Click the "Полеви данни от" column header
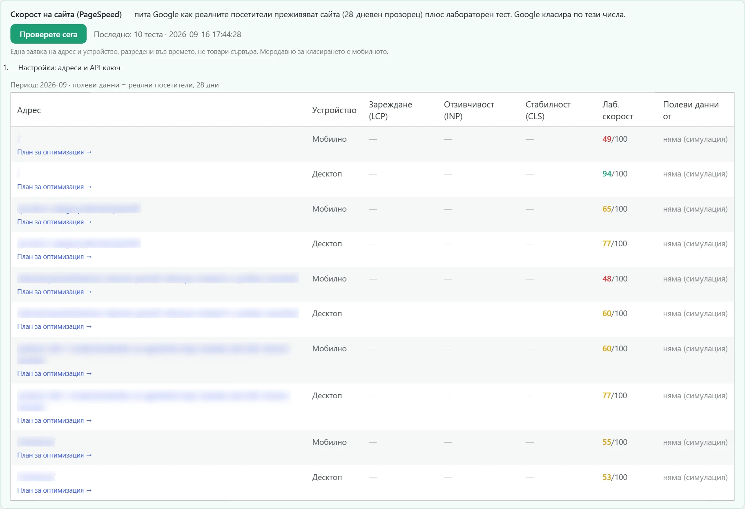Screen dimensions: 745x509 pos(691,110)
